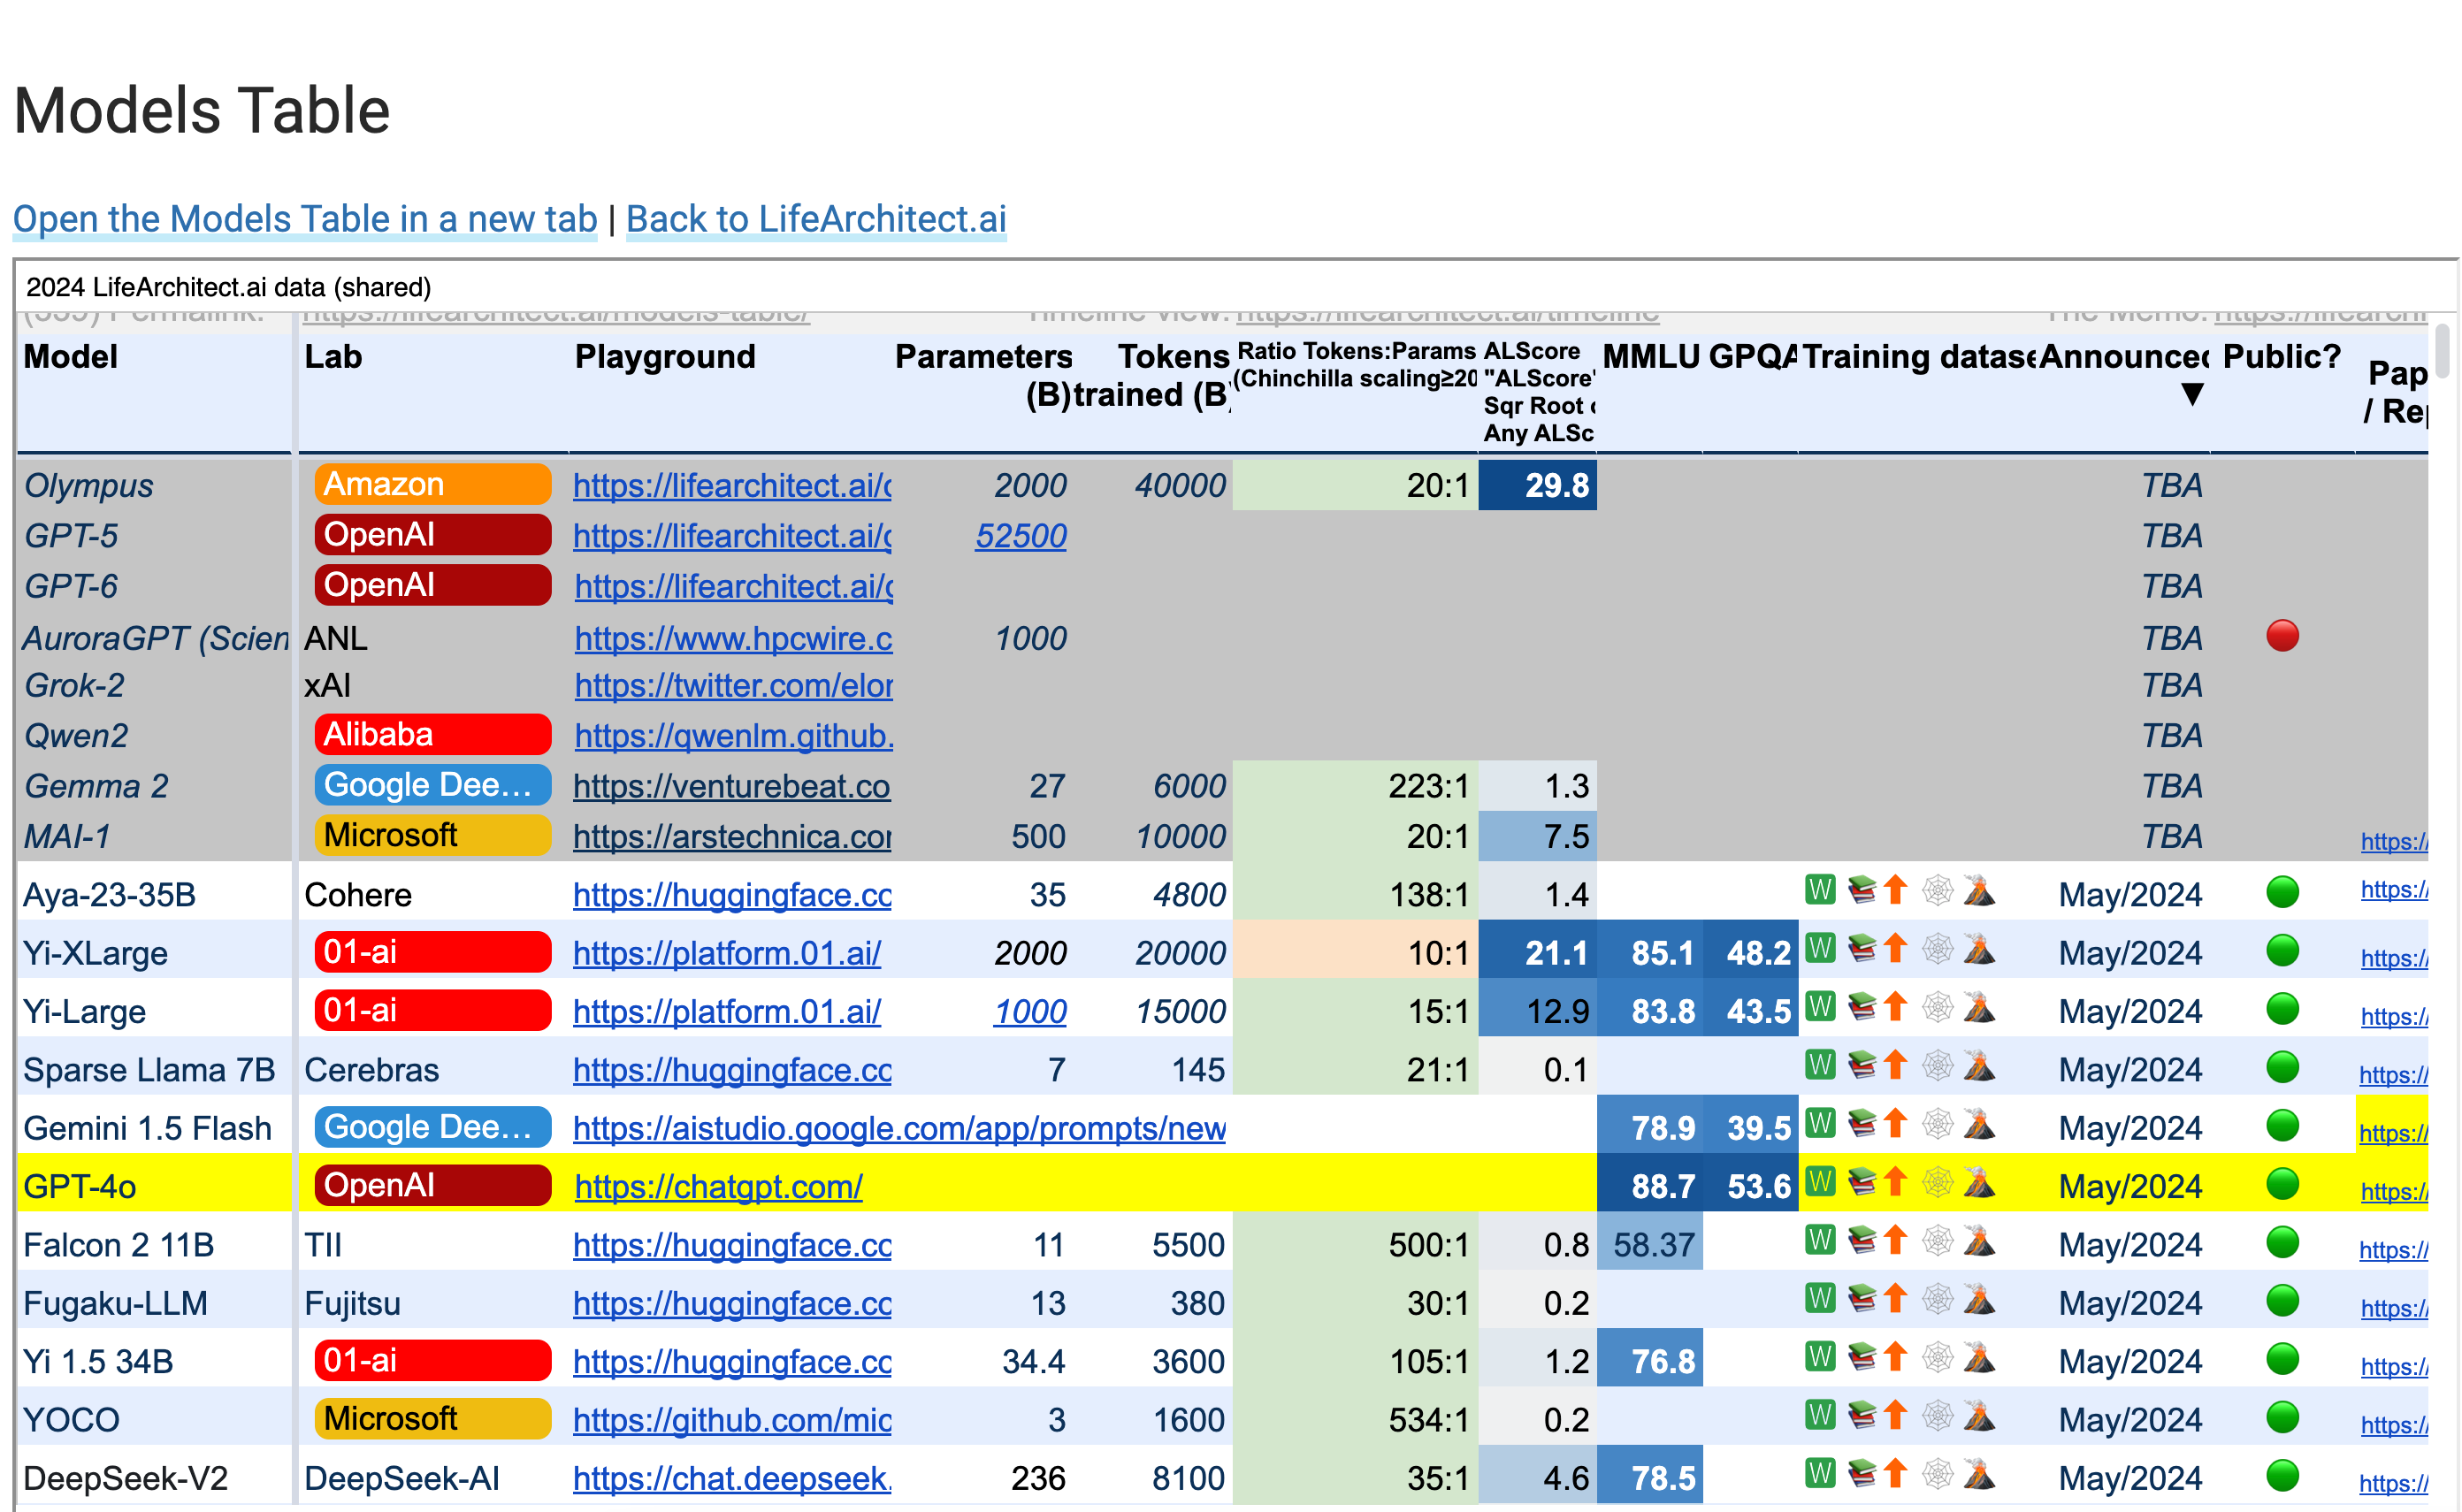Click volcano icon in YOCO row
The height and width of the screenshot is (1512, 2462).
click(1978, 1415)
